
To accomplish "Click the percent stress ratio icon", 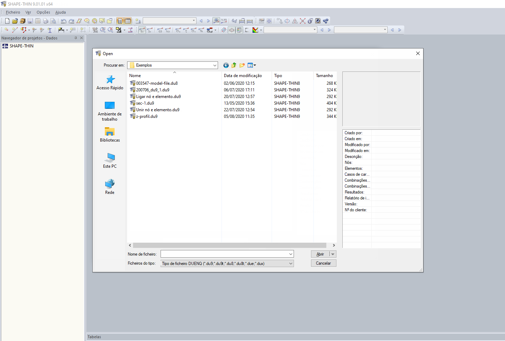I will [201, 30].
